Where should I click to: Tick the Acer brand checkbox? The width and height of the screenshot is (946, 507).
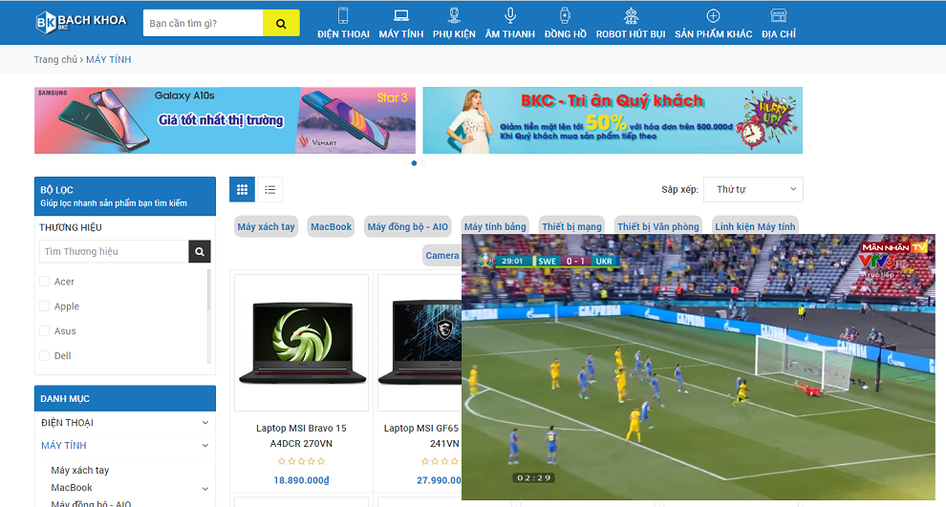pyautogui.click(x=44, y=281)
